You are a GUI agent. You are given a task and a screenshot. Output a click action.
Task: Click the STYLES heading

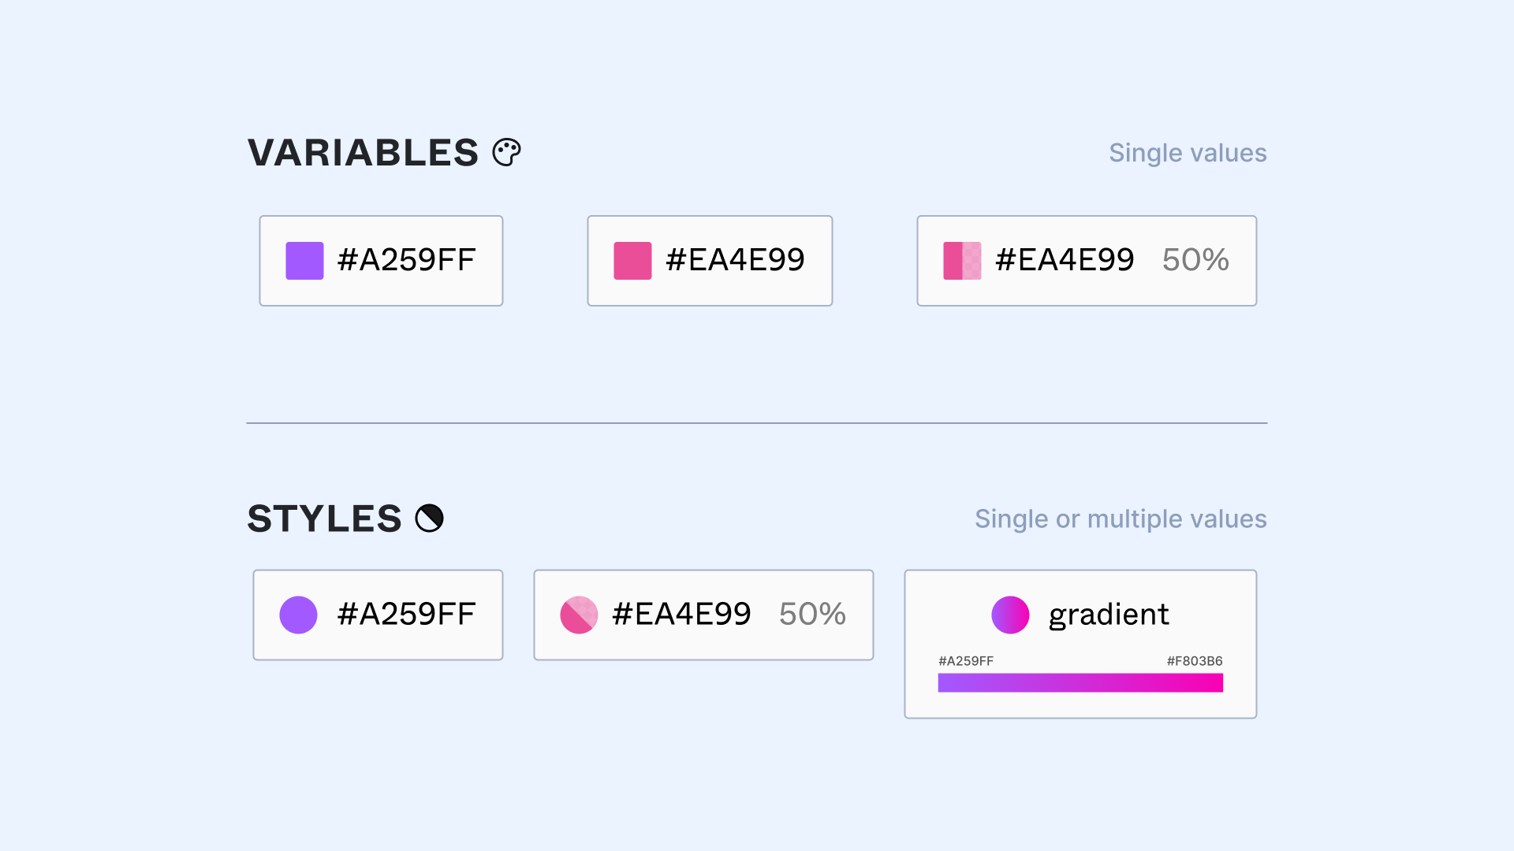pyautogui.click(x=324, y=518)
